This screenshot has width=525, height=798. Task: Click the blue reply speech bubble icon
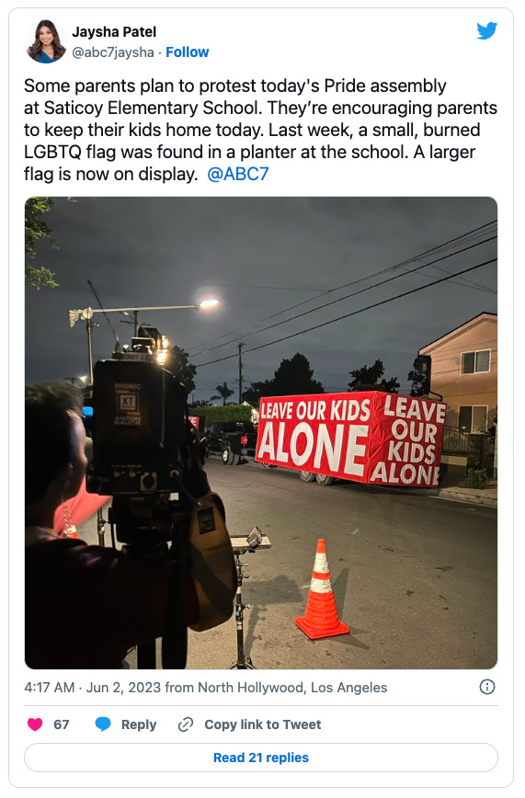tap(103, 724)
